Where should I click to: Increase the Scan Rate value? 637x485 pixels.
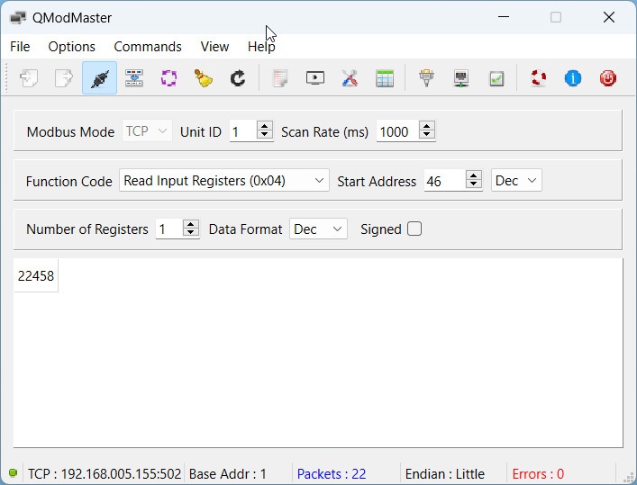pos(426,126)
